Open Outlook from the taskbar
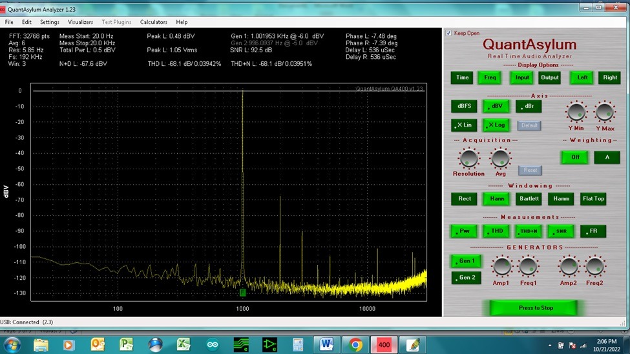The height and width of the screenshot is (354, 630). click(x=98, y=345)
